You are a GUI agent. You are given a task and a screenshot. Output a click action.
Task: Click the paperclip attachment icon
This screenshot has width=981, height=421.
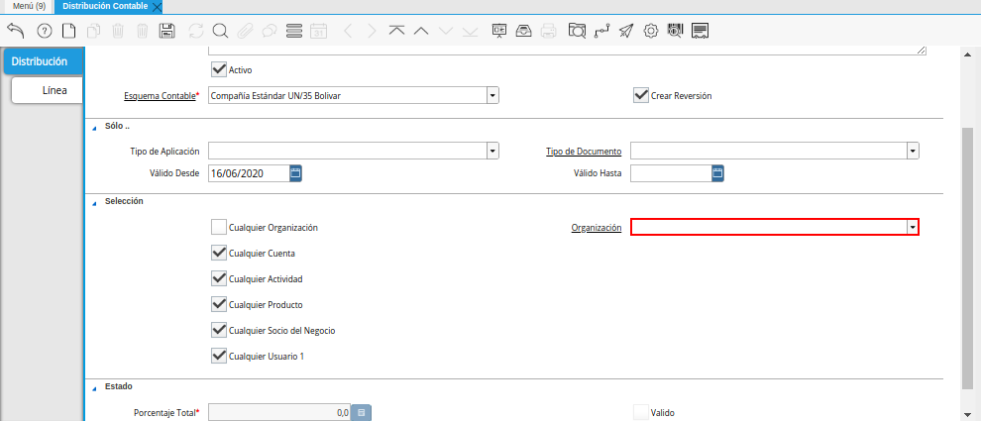click(245, 31)
